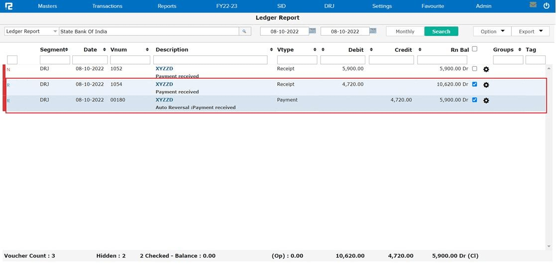This screenshot has width=556, height=264.
Task: Click the Monthly button
Action: point(405,31)
